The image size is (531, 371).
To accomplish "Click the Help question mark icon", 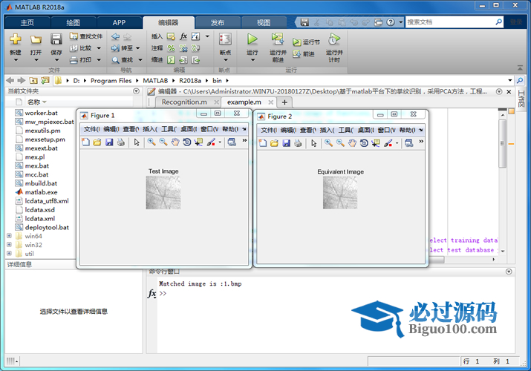I will tap(391, 22).
